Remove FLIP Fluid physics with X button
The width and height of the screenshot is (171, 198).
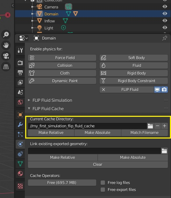click(x=104, y=90)
